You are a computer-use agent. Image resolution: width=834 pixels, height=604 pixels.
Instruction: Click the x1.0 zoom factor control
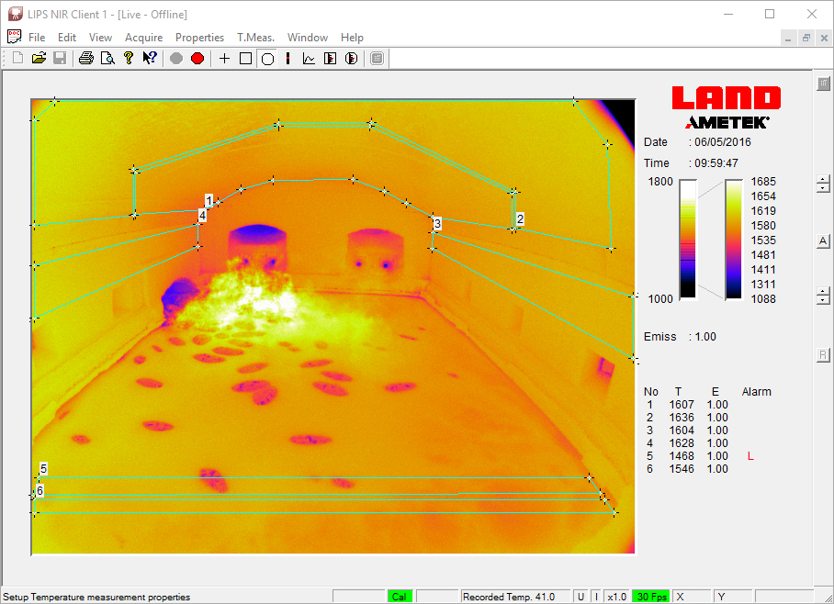pyautogui.click(x=617, y=596)
